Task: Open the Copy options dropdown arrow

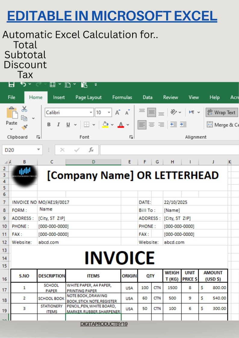Action: [x=33, y=118]
